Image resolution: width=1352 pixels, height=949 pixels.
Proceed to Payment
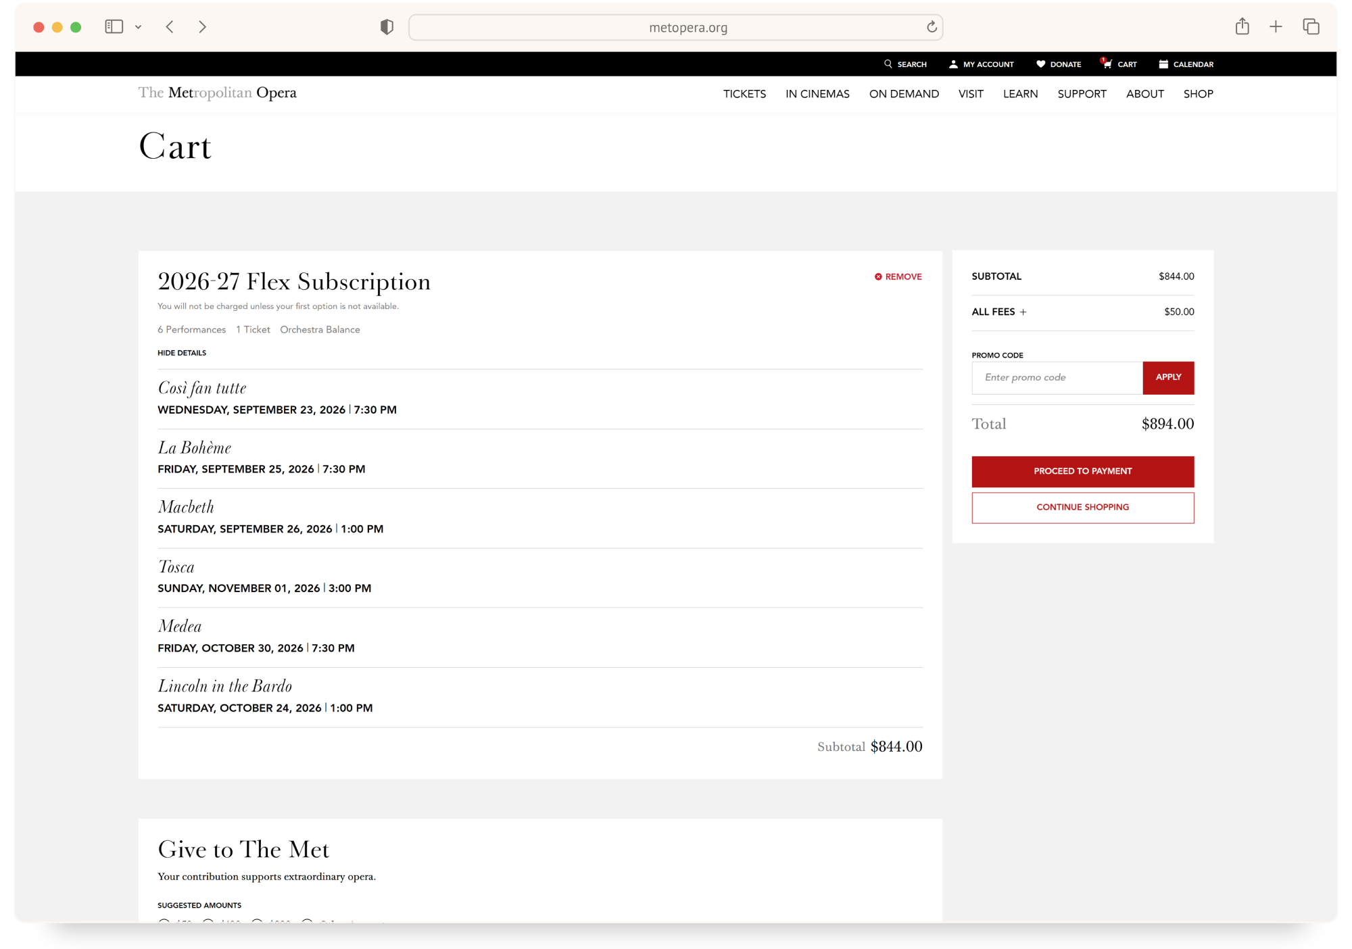[1083, 472]
